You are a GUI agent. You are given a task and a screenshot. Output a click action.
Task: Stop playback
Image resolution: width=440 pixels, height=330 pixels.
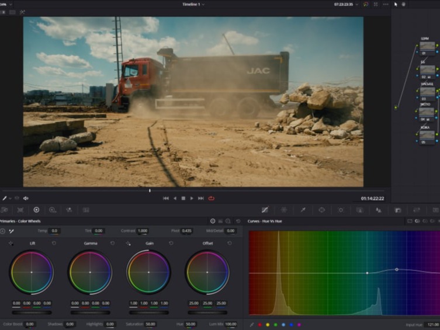[183, 198]
